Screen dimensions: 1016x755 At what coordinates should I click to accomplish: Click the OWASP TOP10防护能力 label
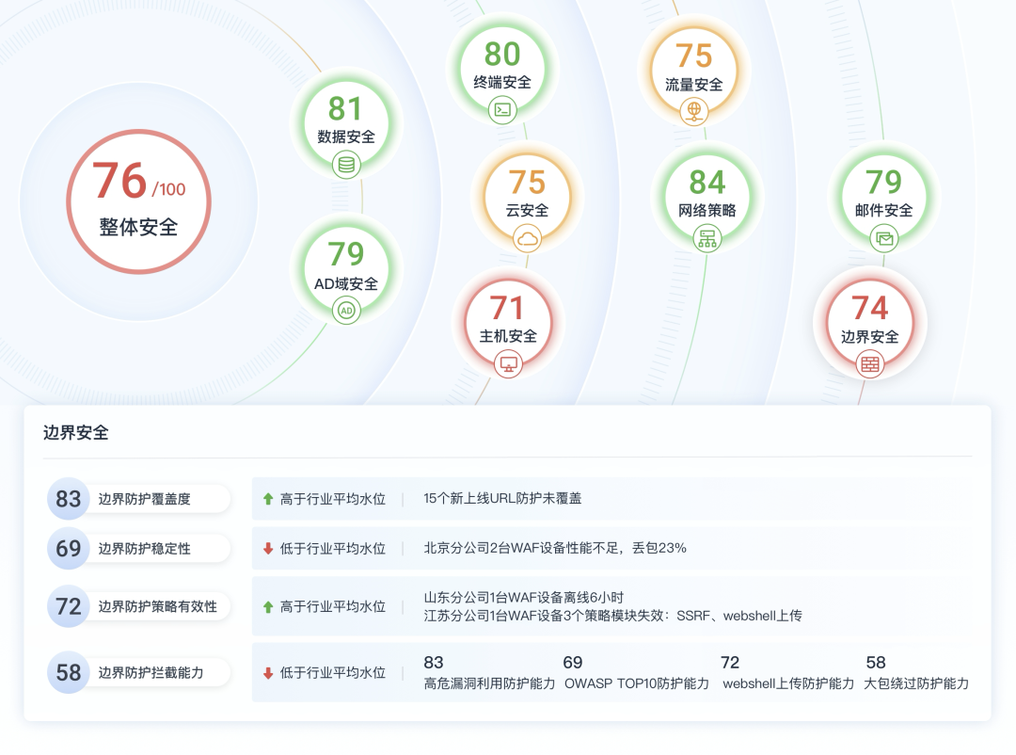tap(637, 683)
